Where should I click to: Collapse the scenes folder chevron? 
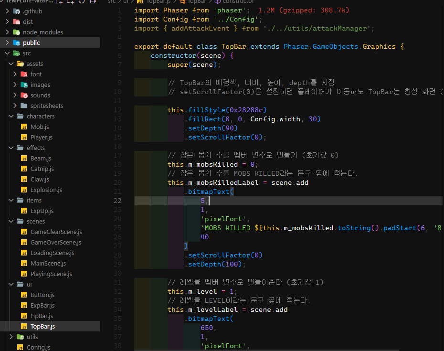(11, 221)
